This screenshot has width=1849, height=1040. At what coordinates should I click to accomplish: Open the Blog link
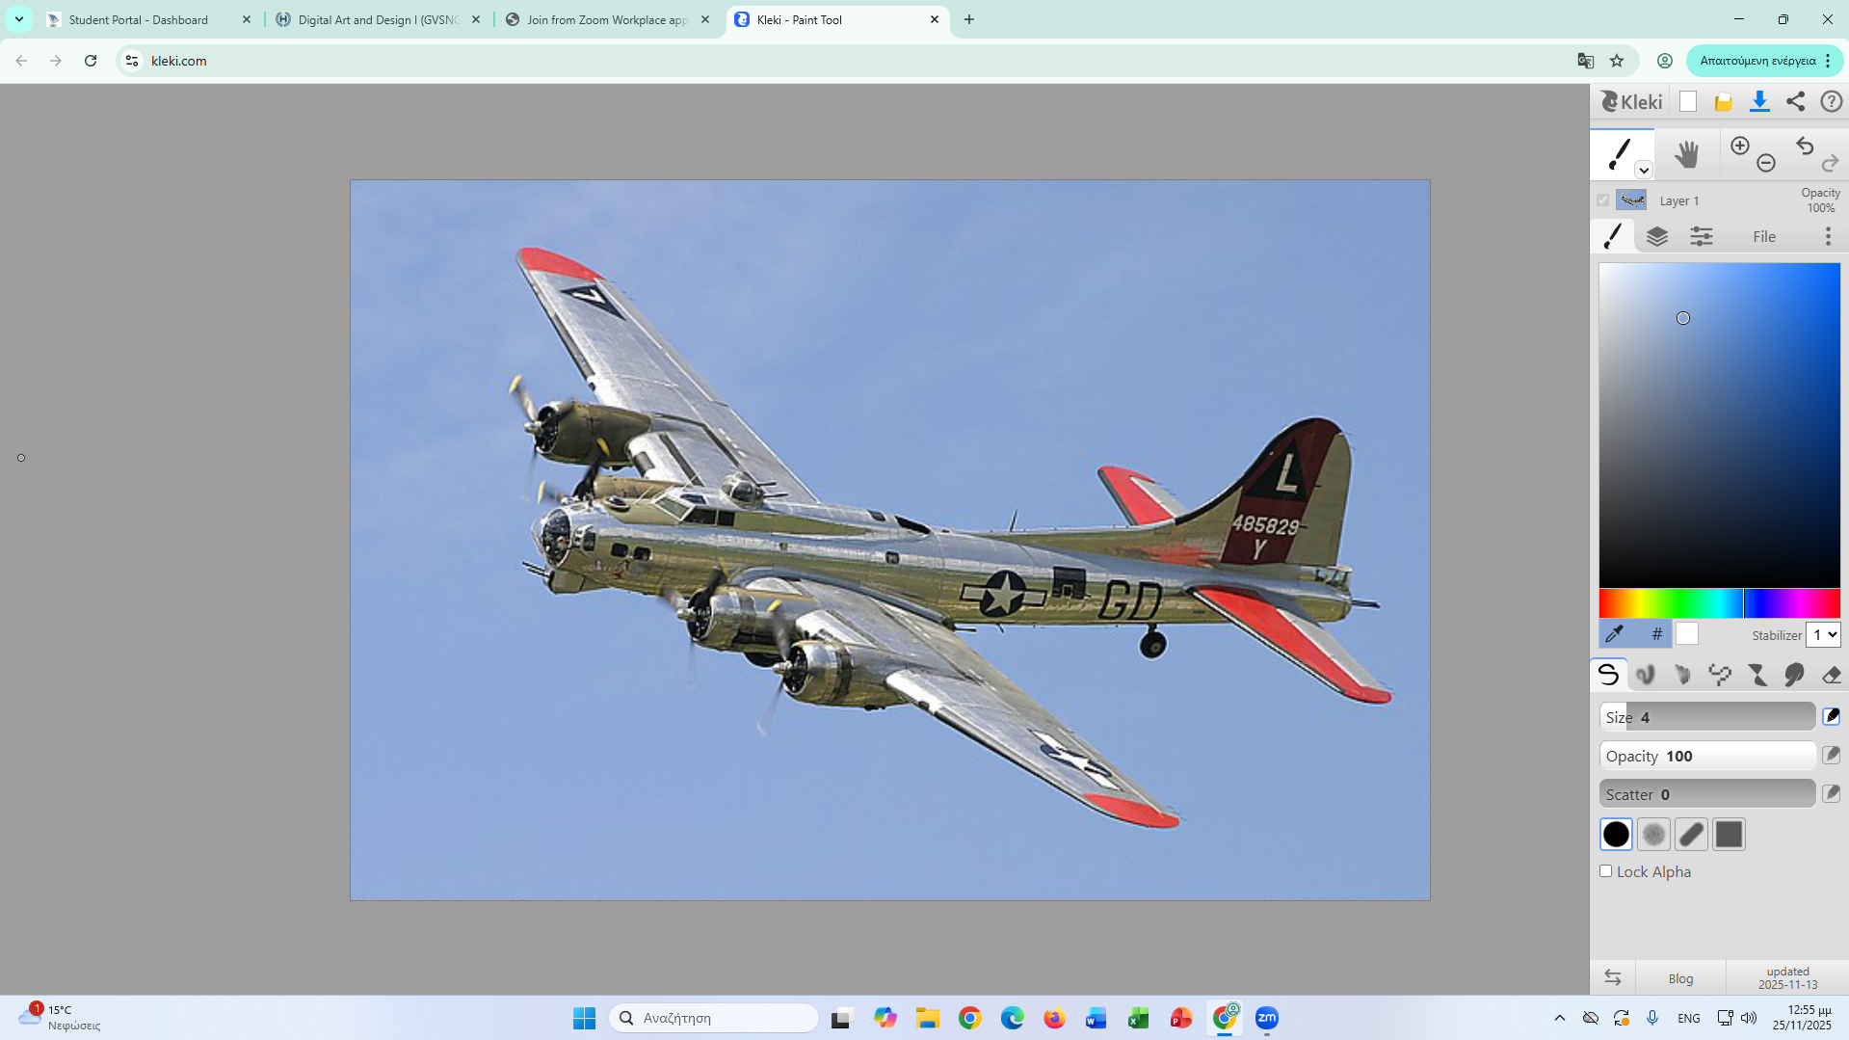[x=1680, y=978]
